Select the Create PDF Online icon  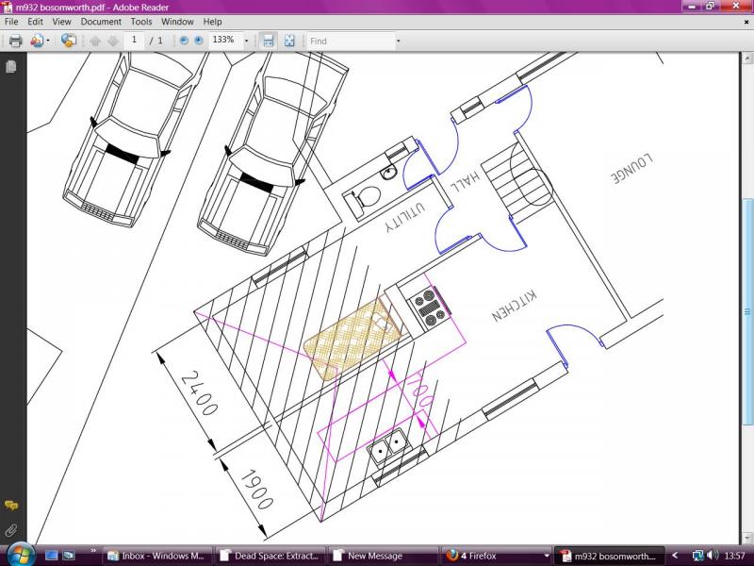coord(68,42)
